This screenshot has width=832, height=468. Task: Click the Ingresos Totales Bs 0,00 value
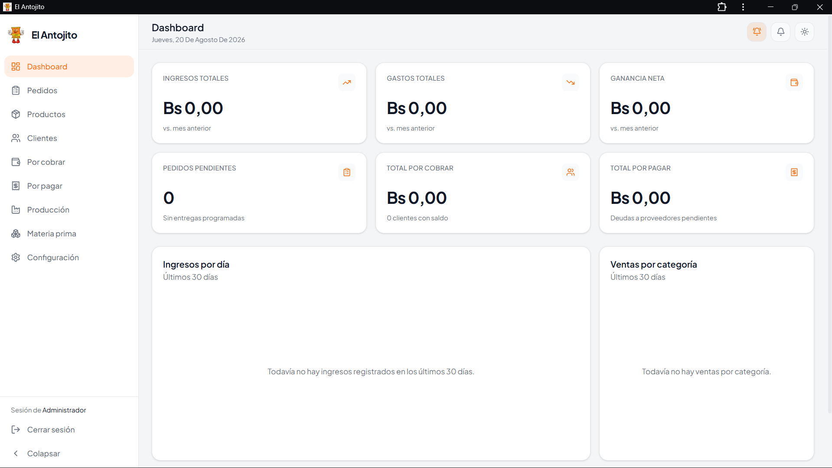pyautogui.click(x=193, y=108)
